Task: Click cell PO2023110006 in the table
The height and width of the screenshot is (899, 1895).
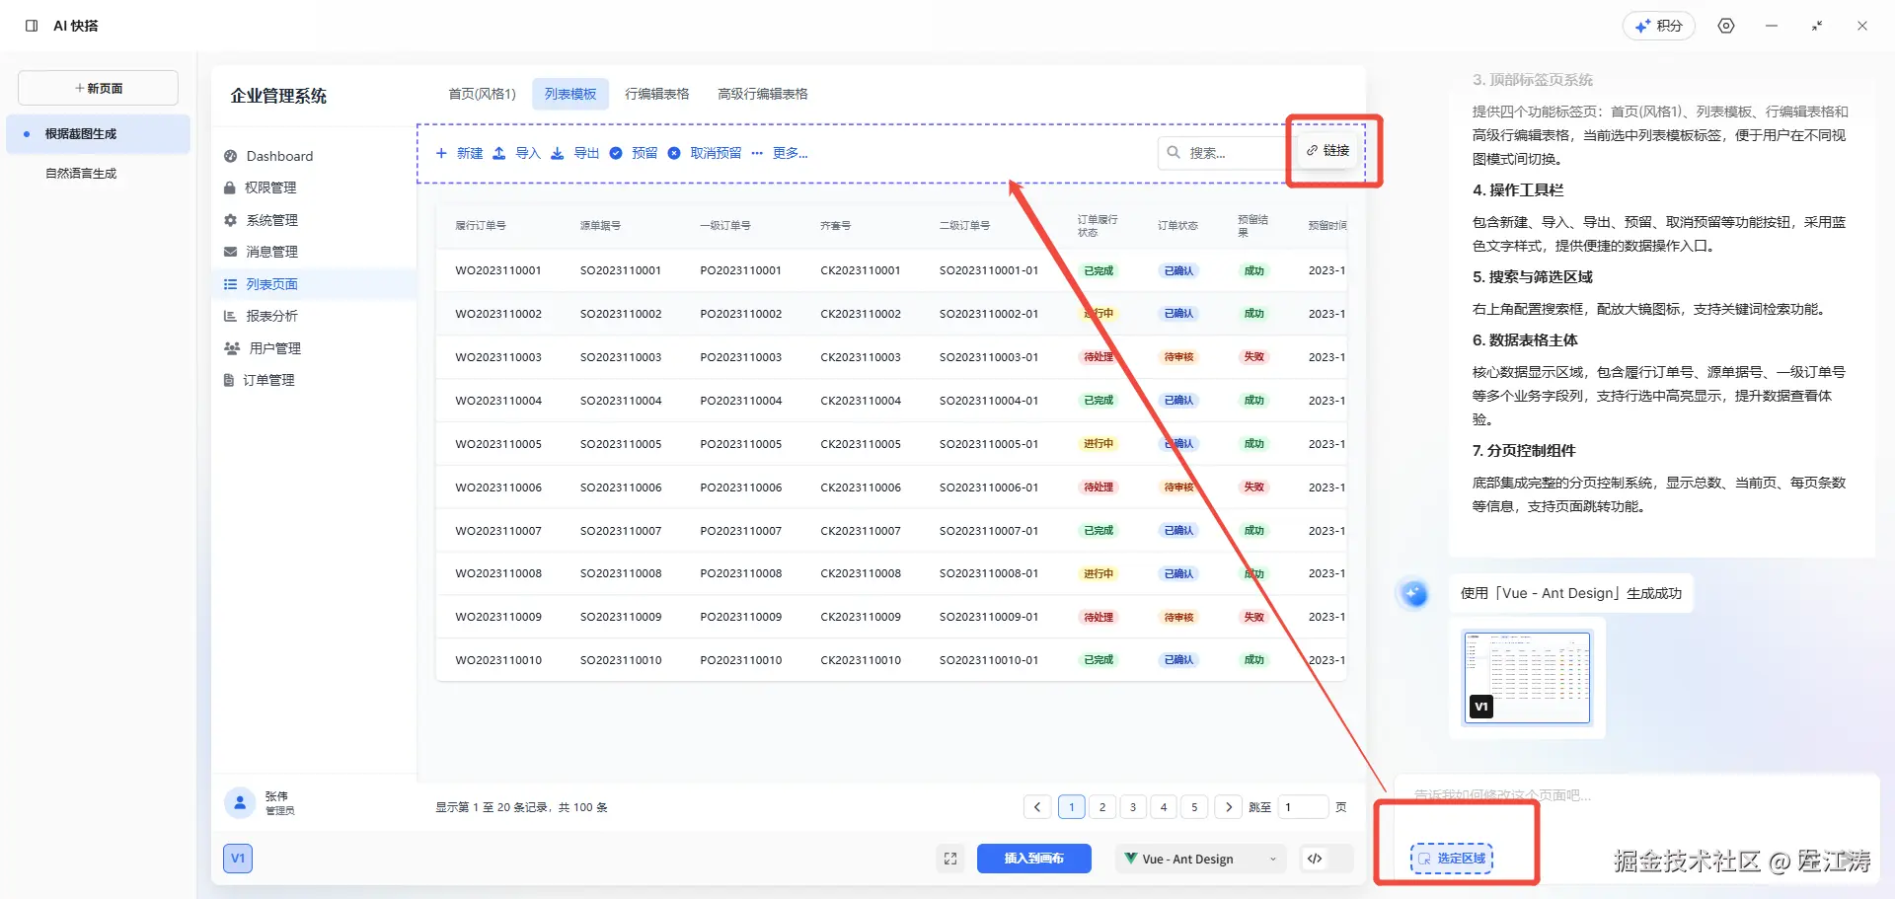Action: pyautogui.click(x=741, y=487)
